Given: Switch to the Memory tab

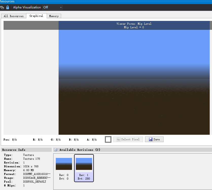Looking at the screenshot, I should [54, 16].
